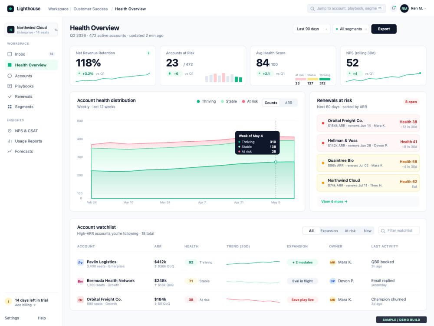Click the Filter watchlist input
This screenshot has width=434, height=326.
click(399, 231)
